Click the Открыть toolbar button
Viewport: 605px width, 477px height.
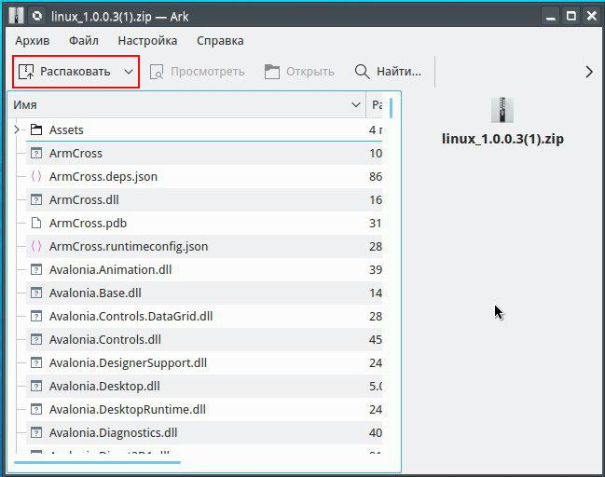299,72
